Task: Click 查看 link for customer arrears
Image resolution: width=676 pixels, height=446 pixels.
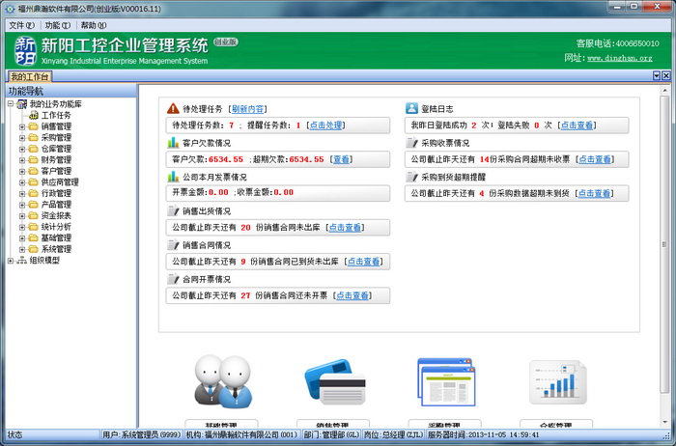Action: tap(342, 159)
